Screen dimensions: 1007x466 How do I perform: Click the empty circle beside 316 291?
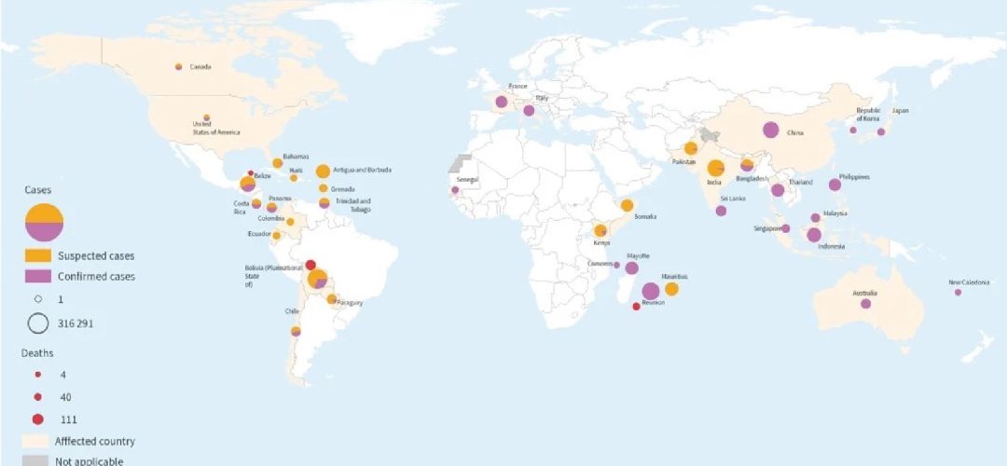pyautogui.click(x=38, y=323)
